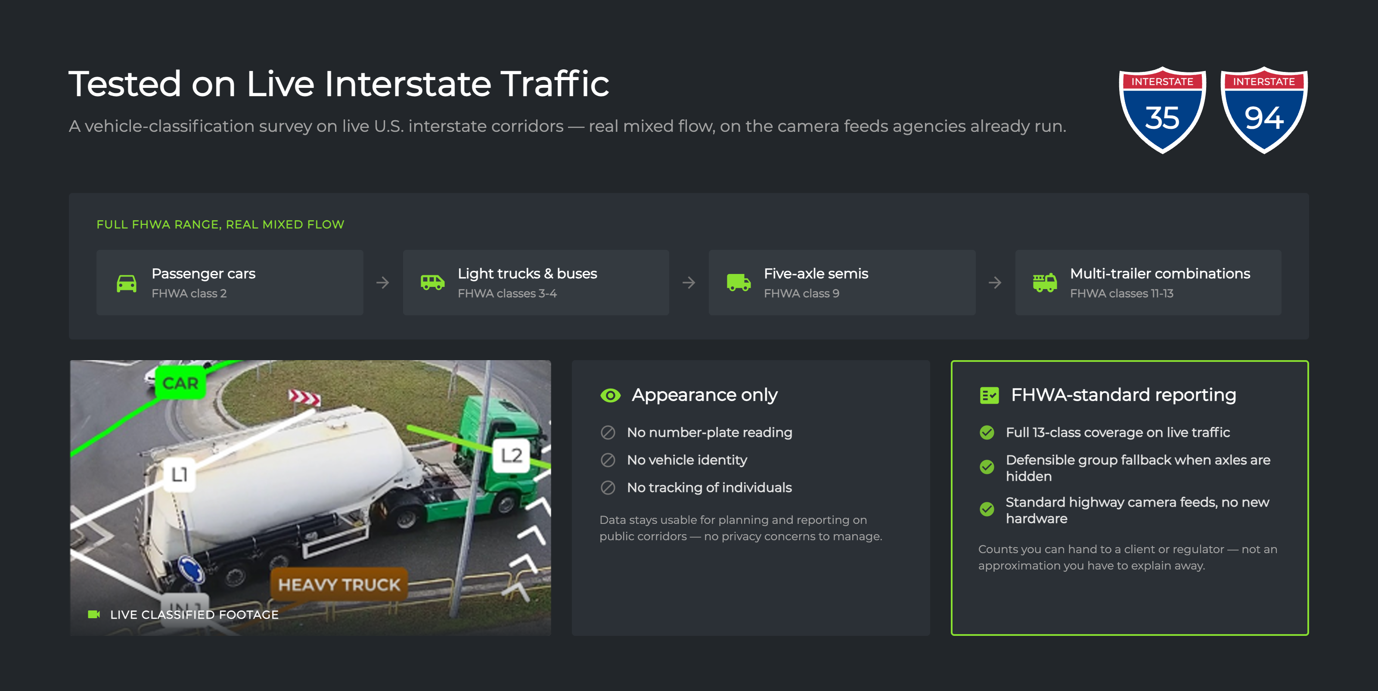
Task: Click the Interstate 35 shield icon
Action: click(x=1162, y=110)
